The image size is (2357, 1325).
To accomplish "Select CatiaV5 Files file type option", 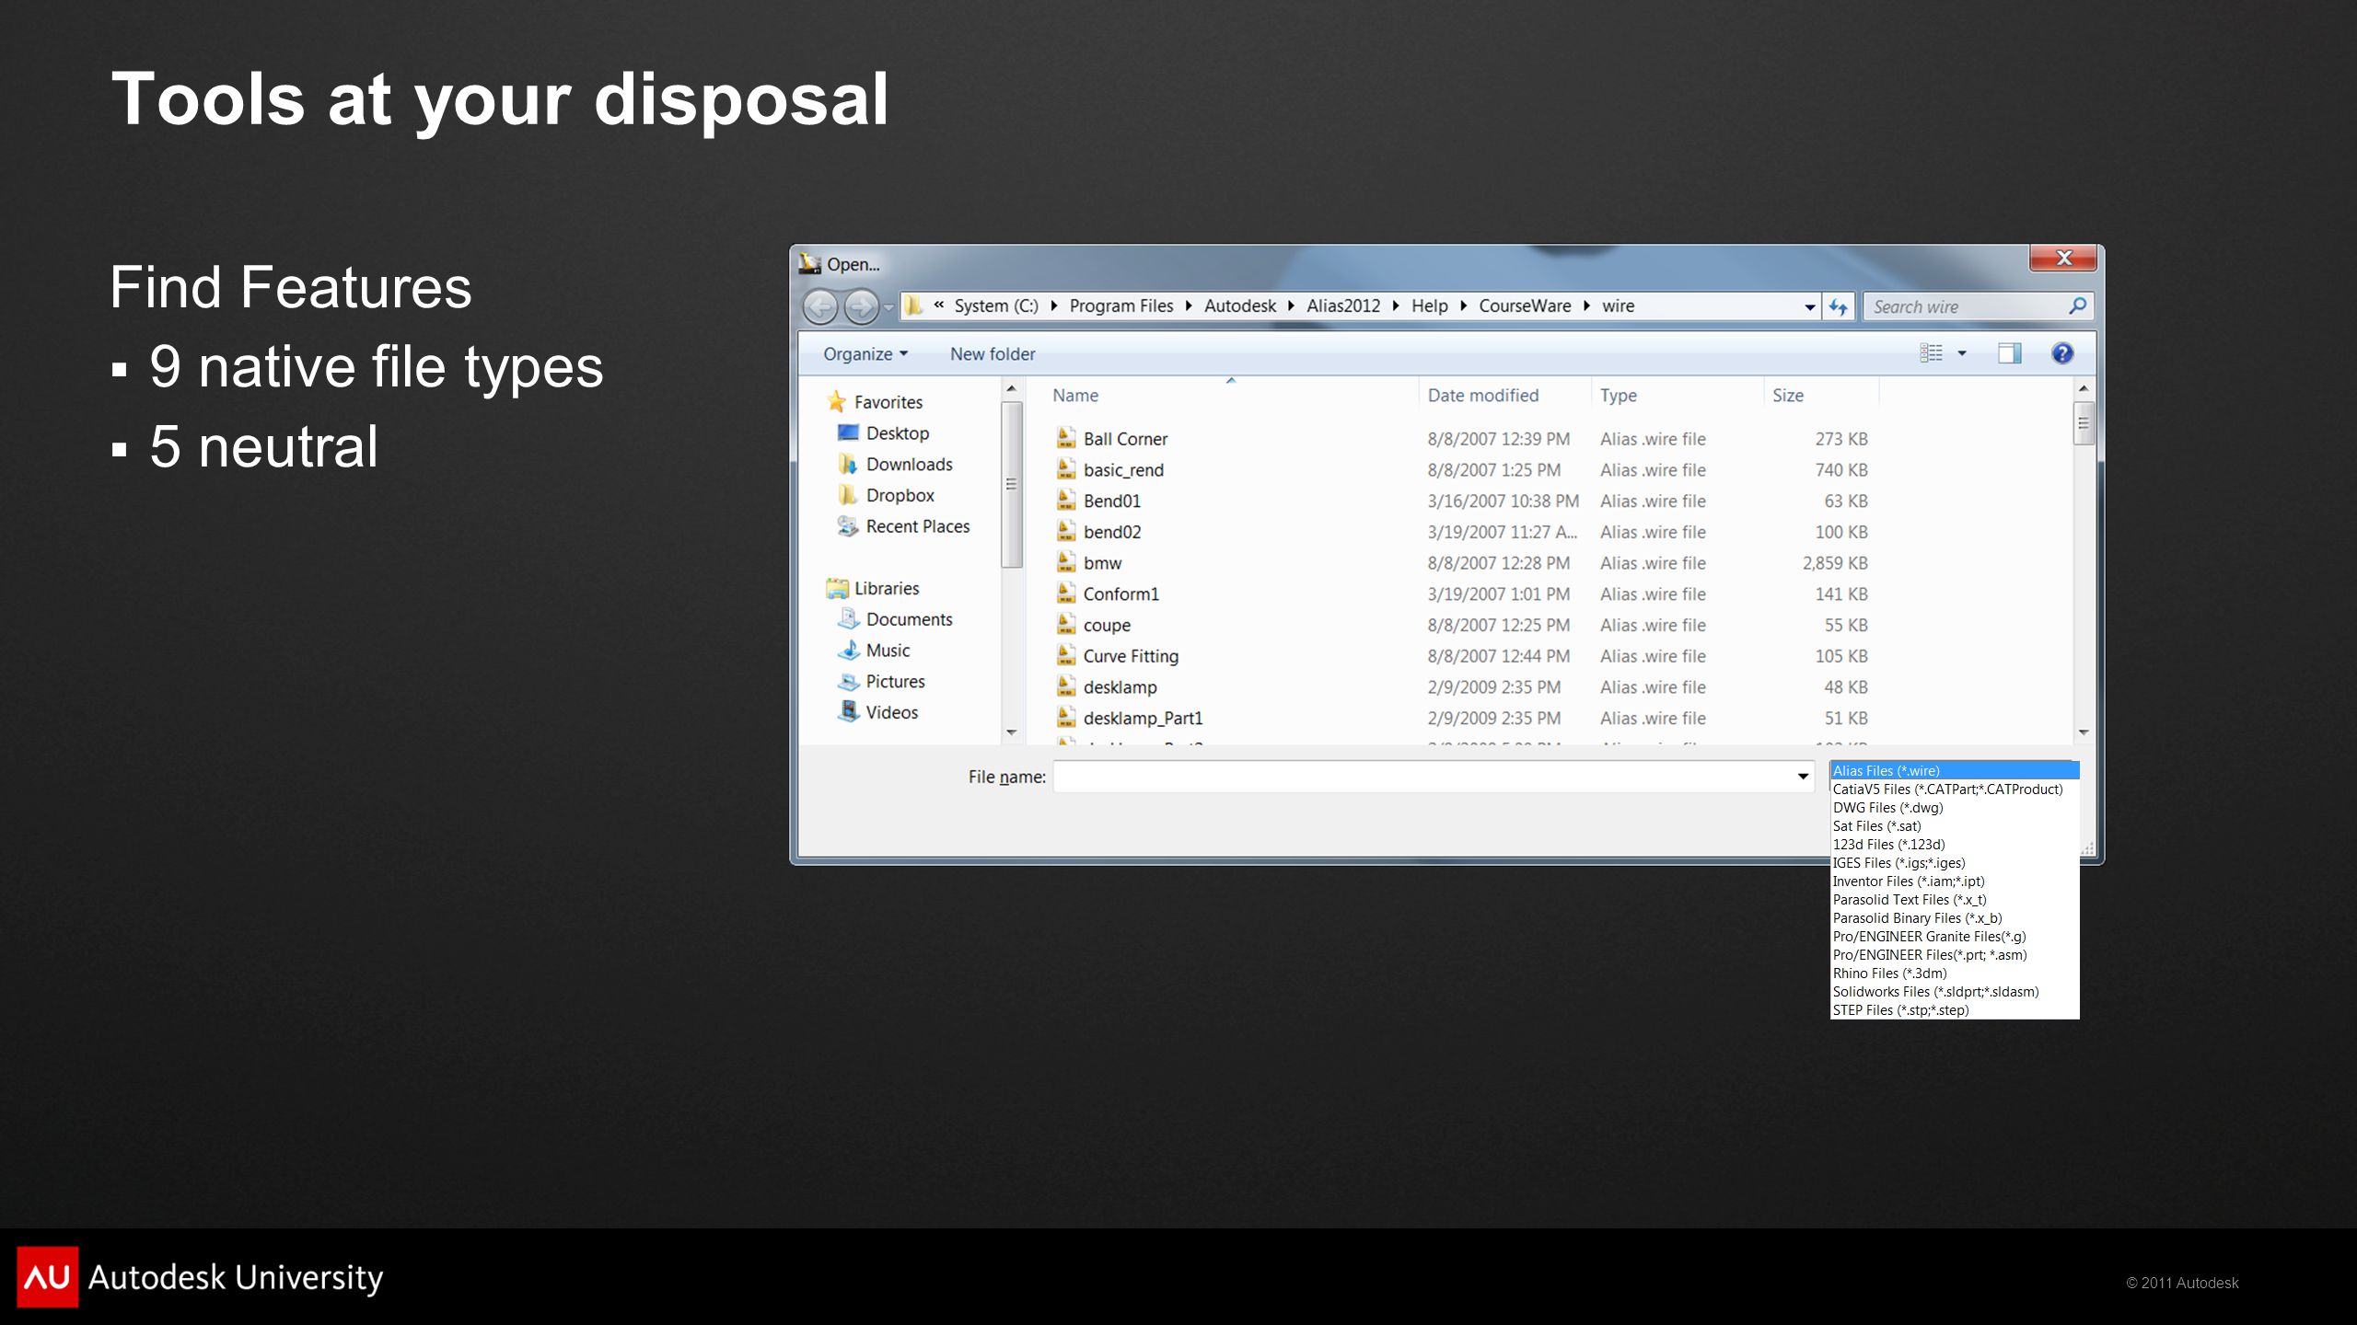I will click(x=1955, y=789).
